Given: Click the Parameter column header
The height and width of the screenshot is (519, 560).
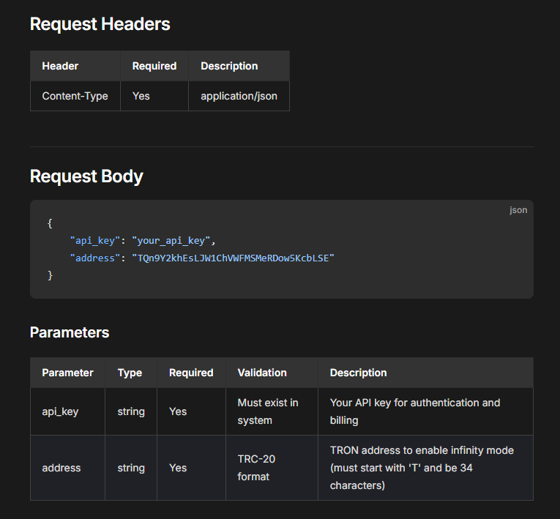Looking at the screenshot, I should (67, 373).
